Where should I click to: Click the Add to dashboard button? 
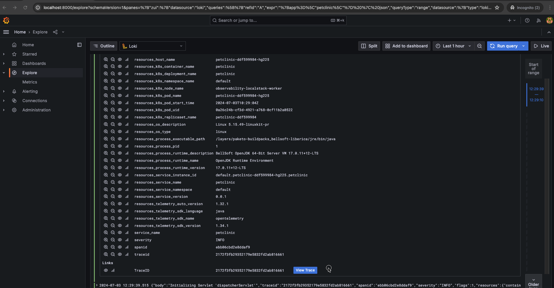pyautogui.click(x=406, y=46)
